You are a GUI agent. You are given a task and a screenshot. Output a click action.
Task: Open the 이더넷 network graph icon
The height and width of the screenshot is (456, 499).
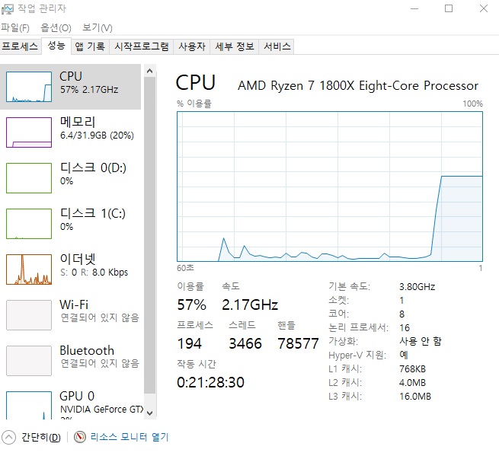(x=29, y=269)
